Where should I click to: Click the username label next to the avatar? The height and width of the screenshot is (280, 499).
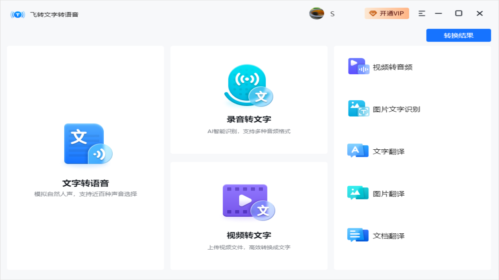[x=332, y=14]
